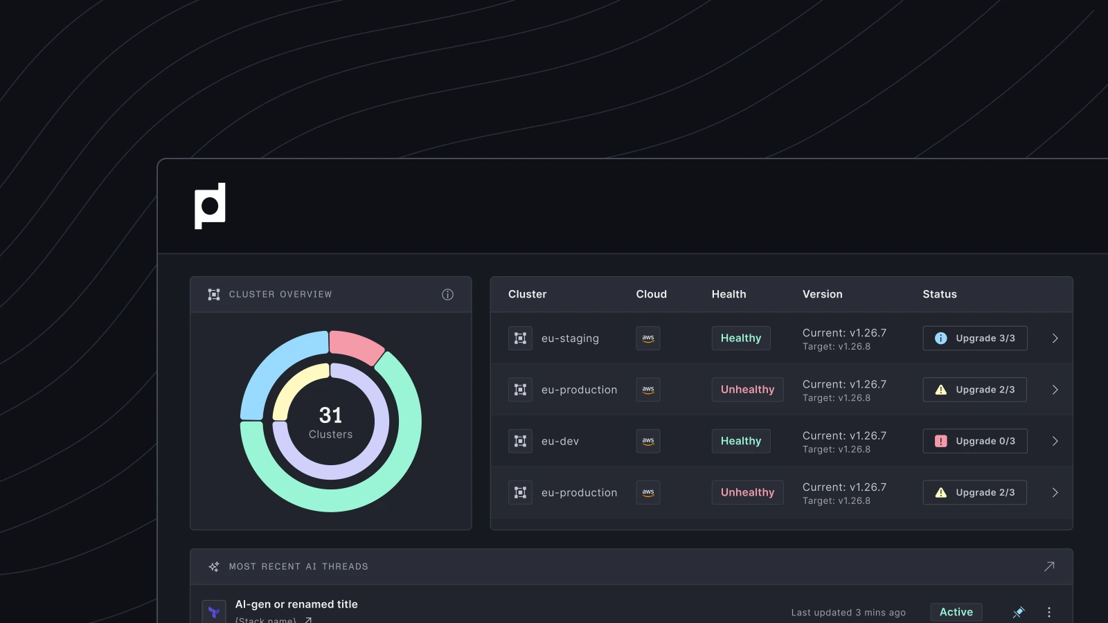
Task: Sort by the Cloud column header
Action: pos(652,294)
